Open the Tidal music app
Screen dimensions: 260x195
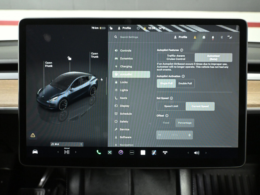pos(165,152)
